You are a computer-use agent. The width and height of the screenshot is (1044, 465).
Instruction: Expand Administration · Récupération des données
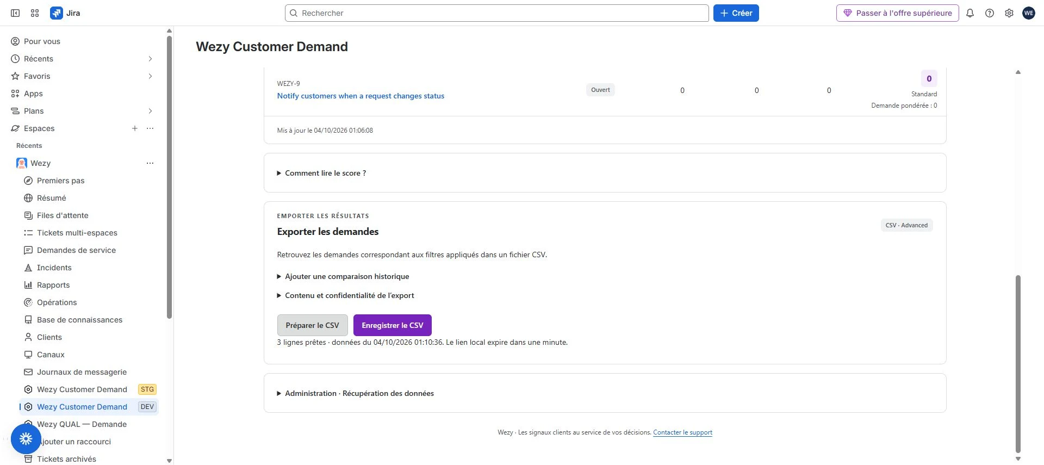[x=355, y=393]
